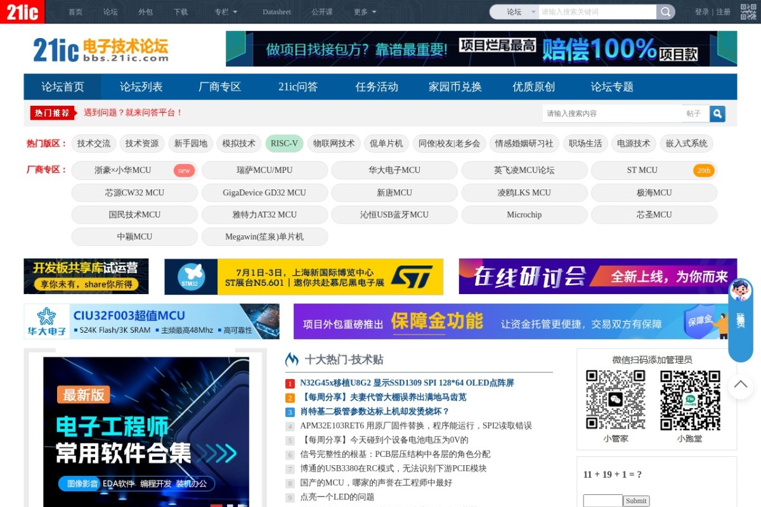Select the 论坛专题 tab
This screenshot has width=761, height=507.
[612, 87]
